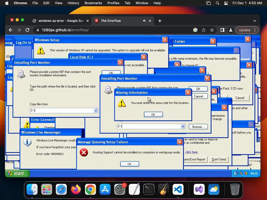Viewport: 267px width, 200px height.
Task: Click Cancel in front Installing Port Monitor
Action: tap(198, 96)
